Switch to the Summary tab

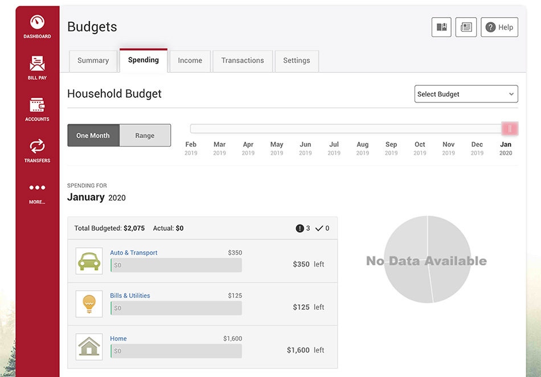pyautogui.click(x=93, y=61)
